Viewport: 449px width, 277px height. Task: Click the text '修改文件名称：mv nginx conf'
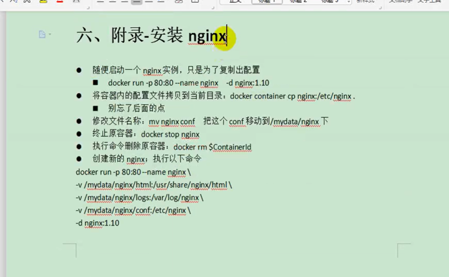pos(144,121)
